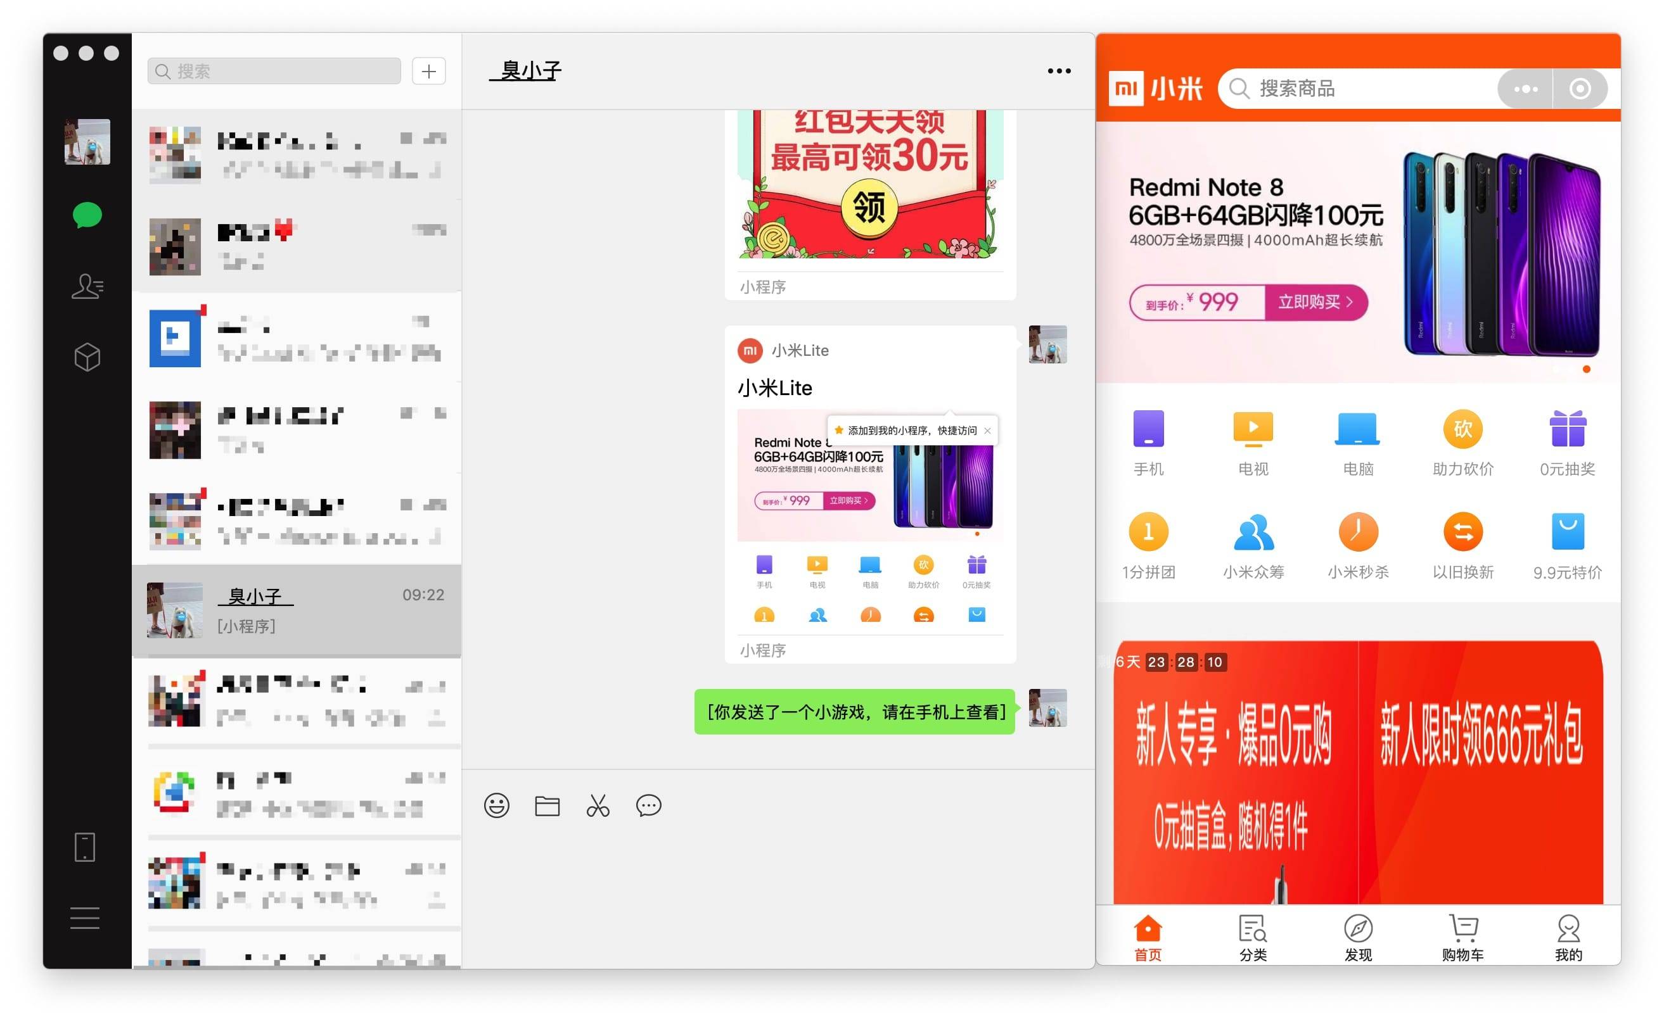1664x1022 pixels.
Task: Click the plus button to start chat
Action: (429, 72)
